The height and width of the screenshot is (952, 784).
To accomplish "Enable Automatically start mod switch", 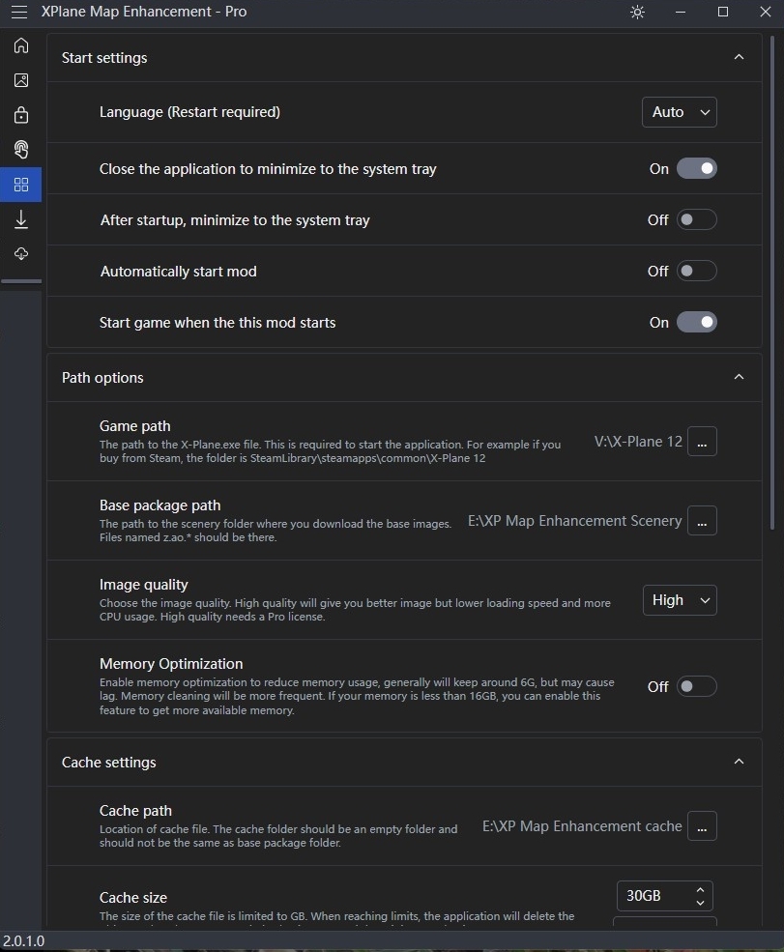I will coord(696,272).
